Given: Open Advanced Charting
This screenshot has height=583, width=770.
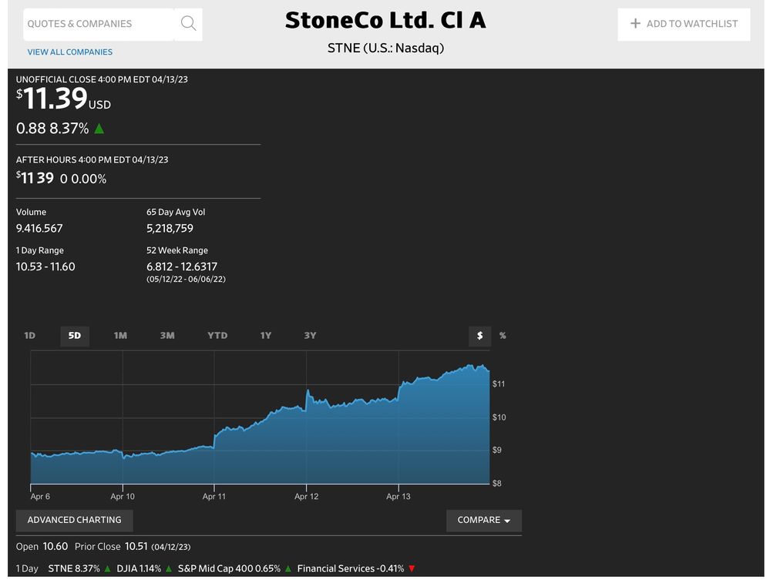Looking at the screenshot, I should [74, 521].
